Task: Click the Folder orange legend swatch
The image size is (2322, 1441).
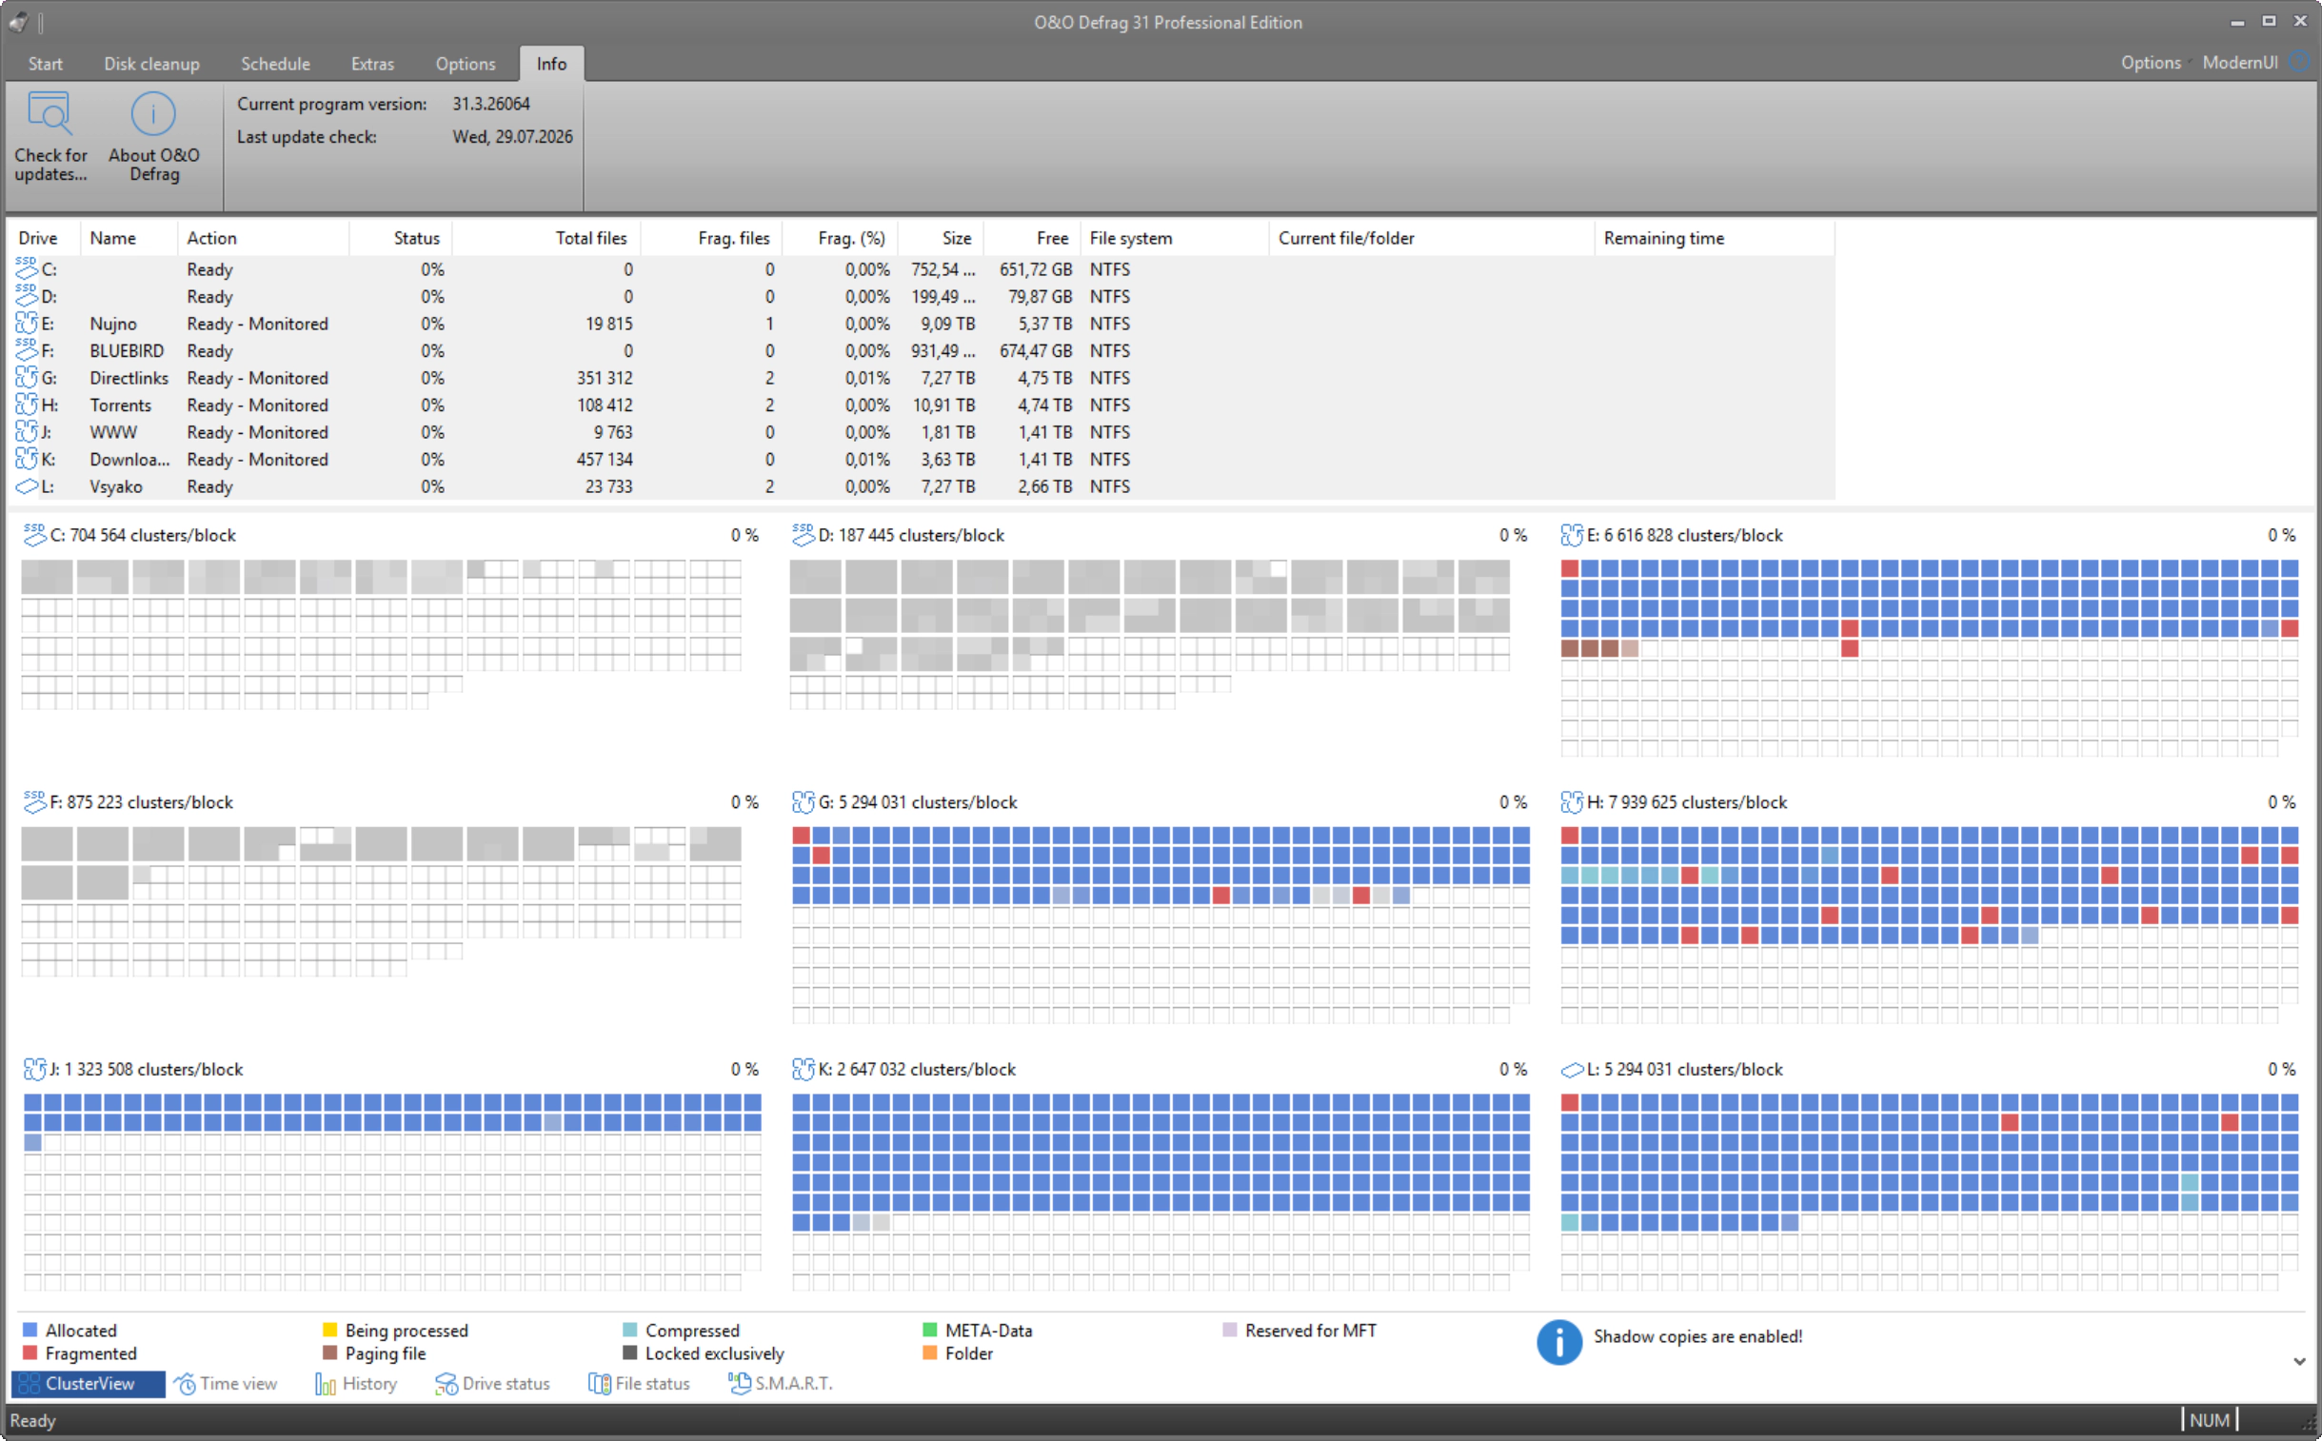Action: (929, 1352)
